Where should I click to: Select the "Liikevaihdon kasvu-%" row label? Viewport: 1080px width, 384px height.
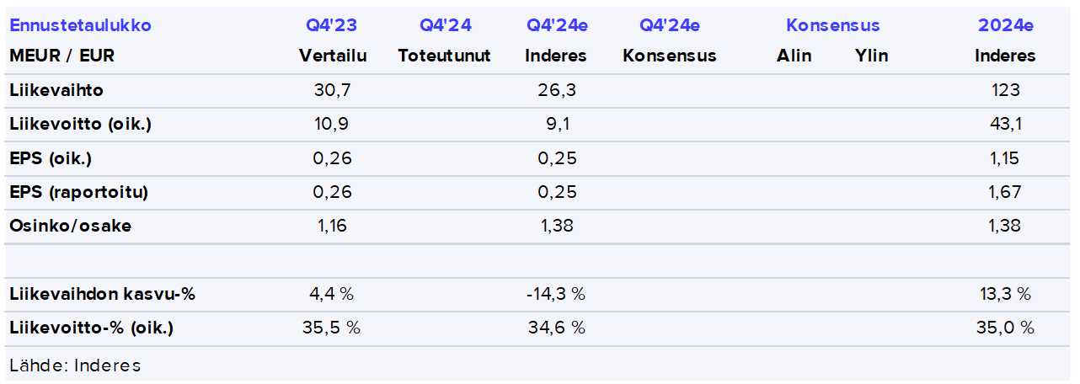[103, 294]
